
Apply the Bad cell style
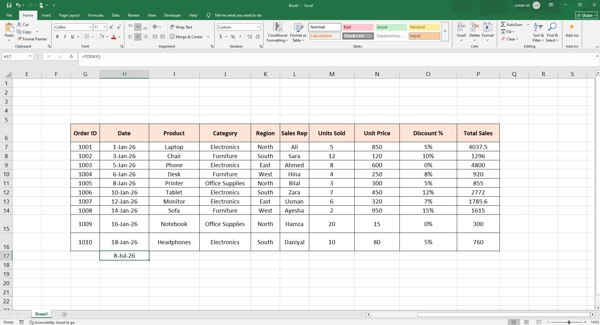358,27
